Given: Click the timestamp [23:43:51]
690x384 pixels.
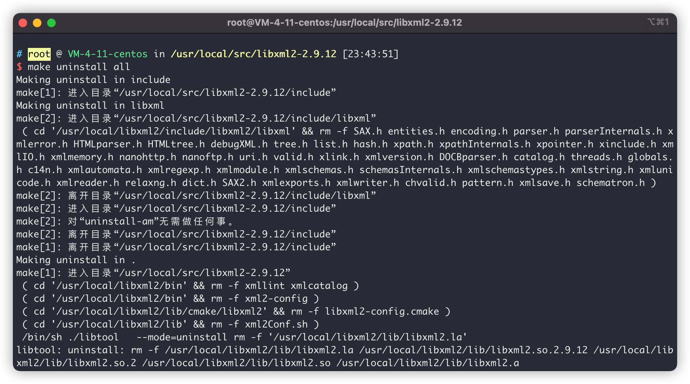Looking at the screenshot, I should pos(370,54).
